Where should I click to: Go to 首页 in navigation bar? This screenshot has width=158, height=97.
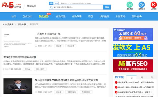(x=14, y=16)
